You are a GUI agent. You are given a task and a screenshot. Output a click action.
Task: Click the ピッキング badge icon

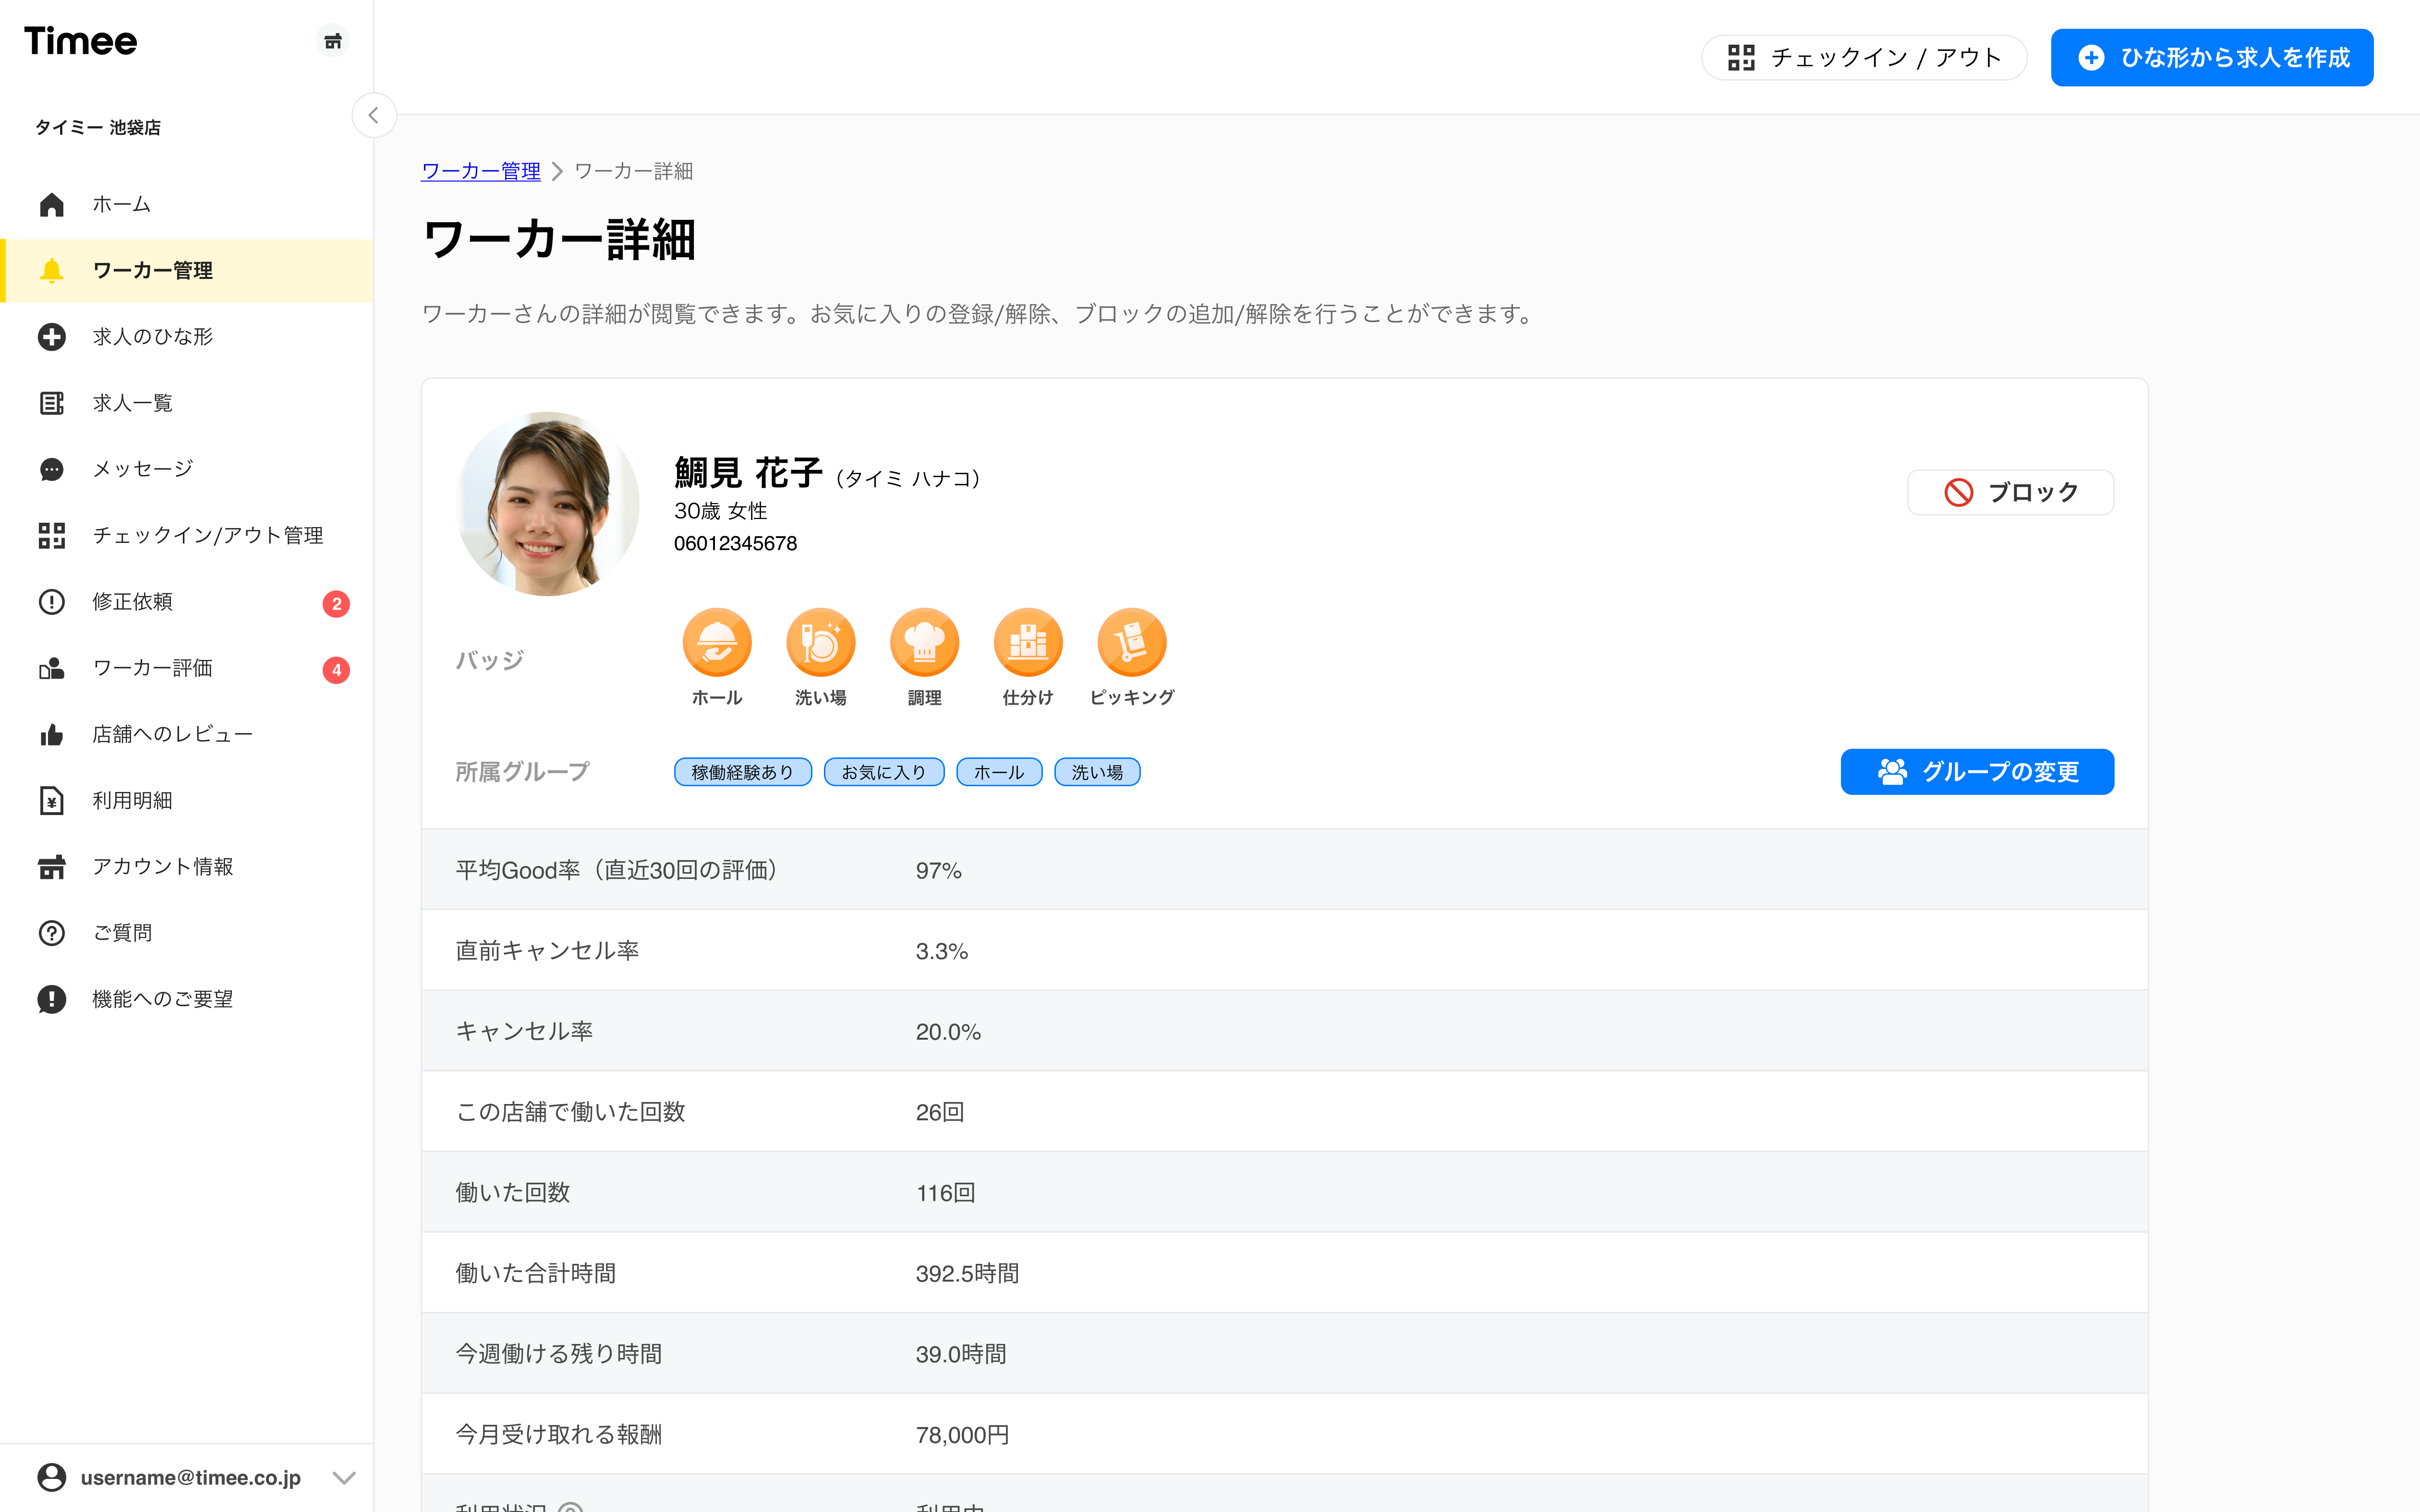(x=1132, y=642)
